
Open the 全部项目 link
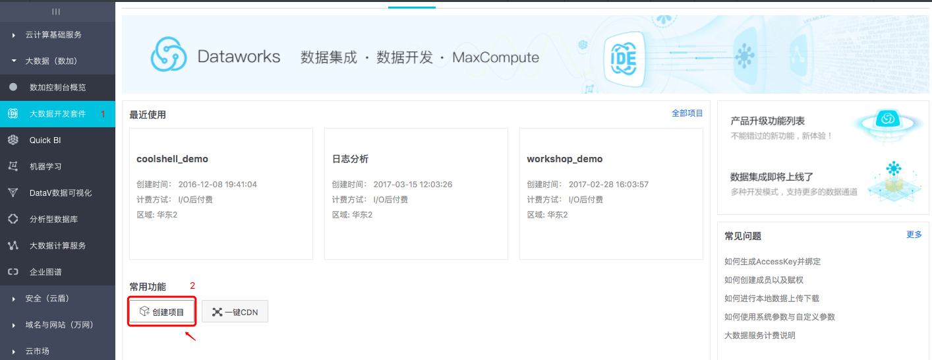coord(687,113)
